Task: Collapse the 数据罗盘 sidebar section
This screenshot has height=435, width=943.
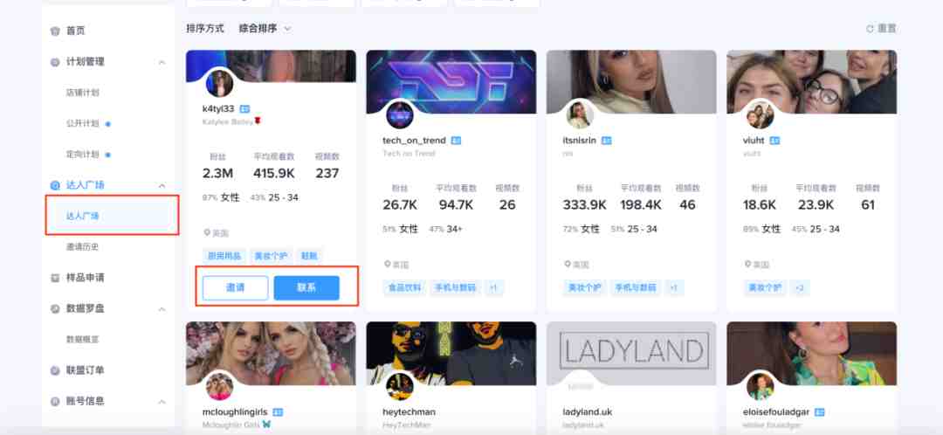Action: [162, 309]
